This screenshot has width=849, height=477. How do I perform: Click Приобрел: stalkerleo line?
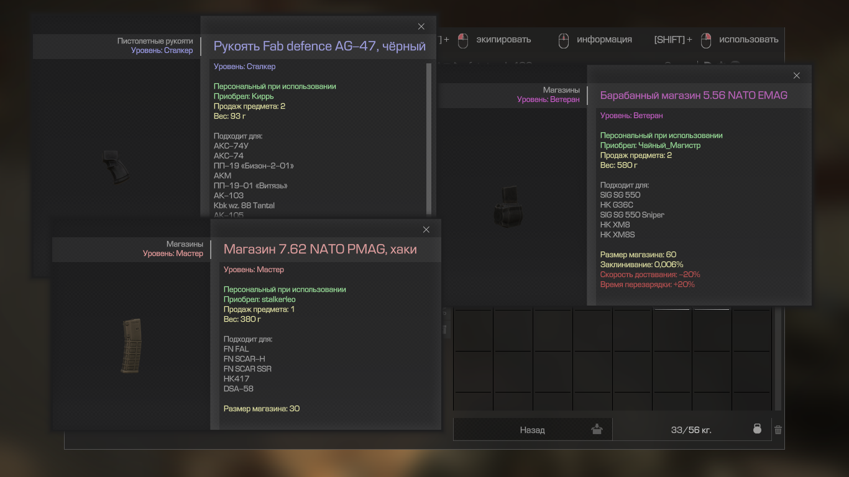tap(260, 299)
